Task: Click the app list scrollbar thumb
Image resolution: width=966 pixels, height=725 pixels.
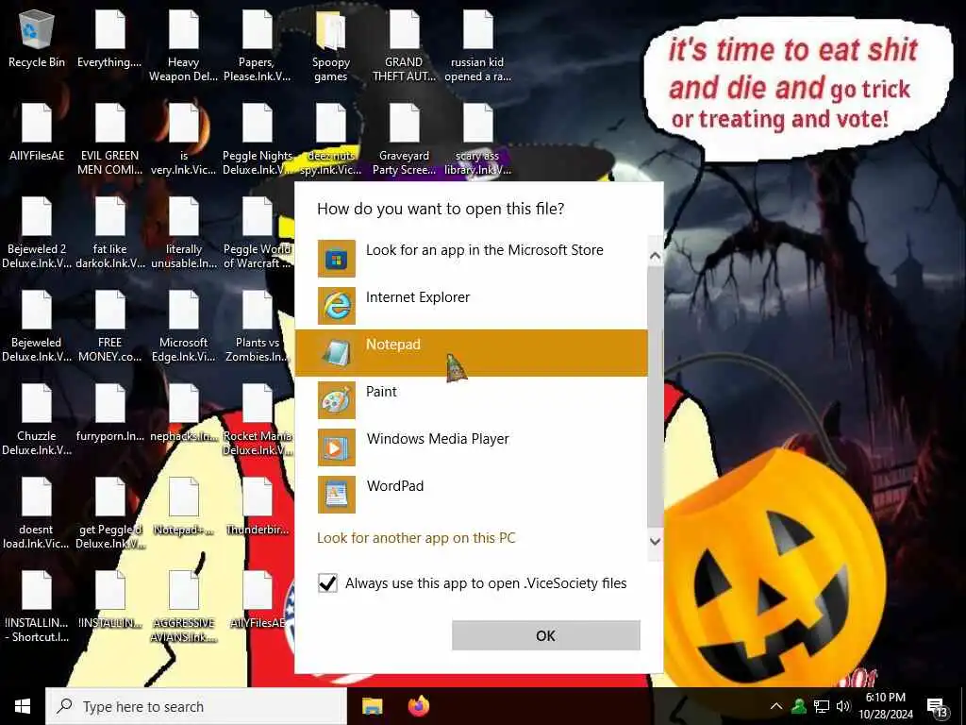Action: [x=655, y=397]
